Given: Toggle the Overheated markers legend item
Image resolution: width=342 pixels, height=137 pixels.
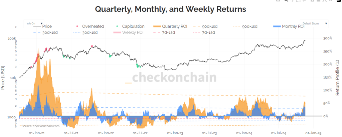Looking at the screenshot, I should pos(90,26).
